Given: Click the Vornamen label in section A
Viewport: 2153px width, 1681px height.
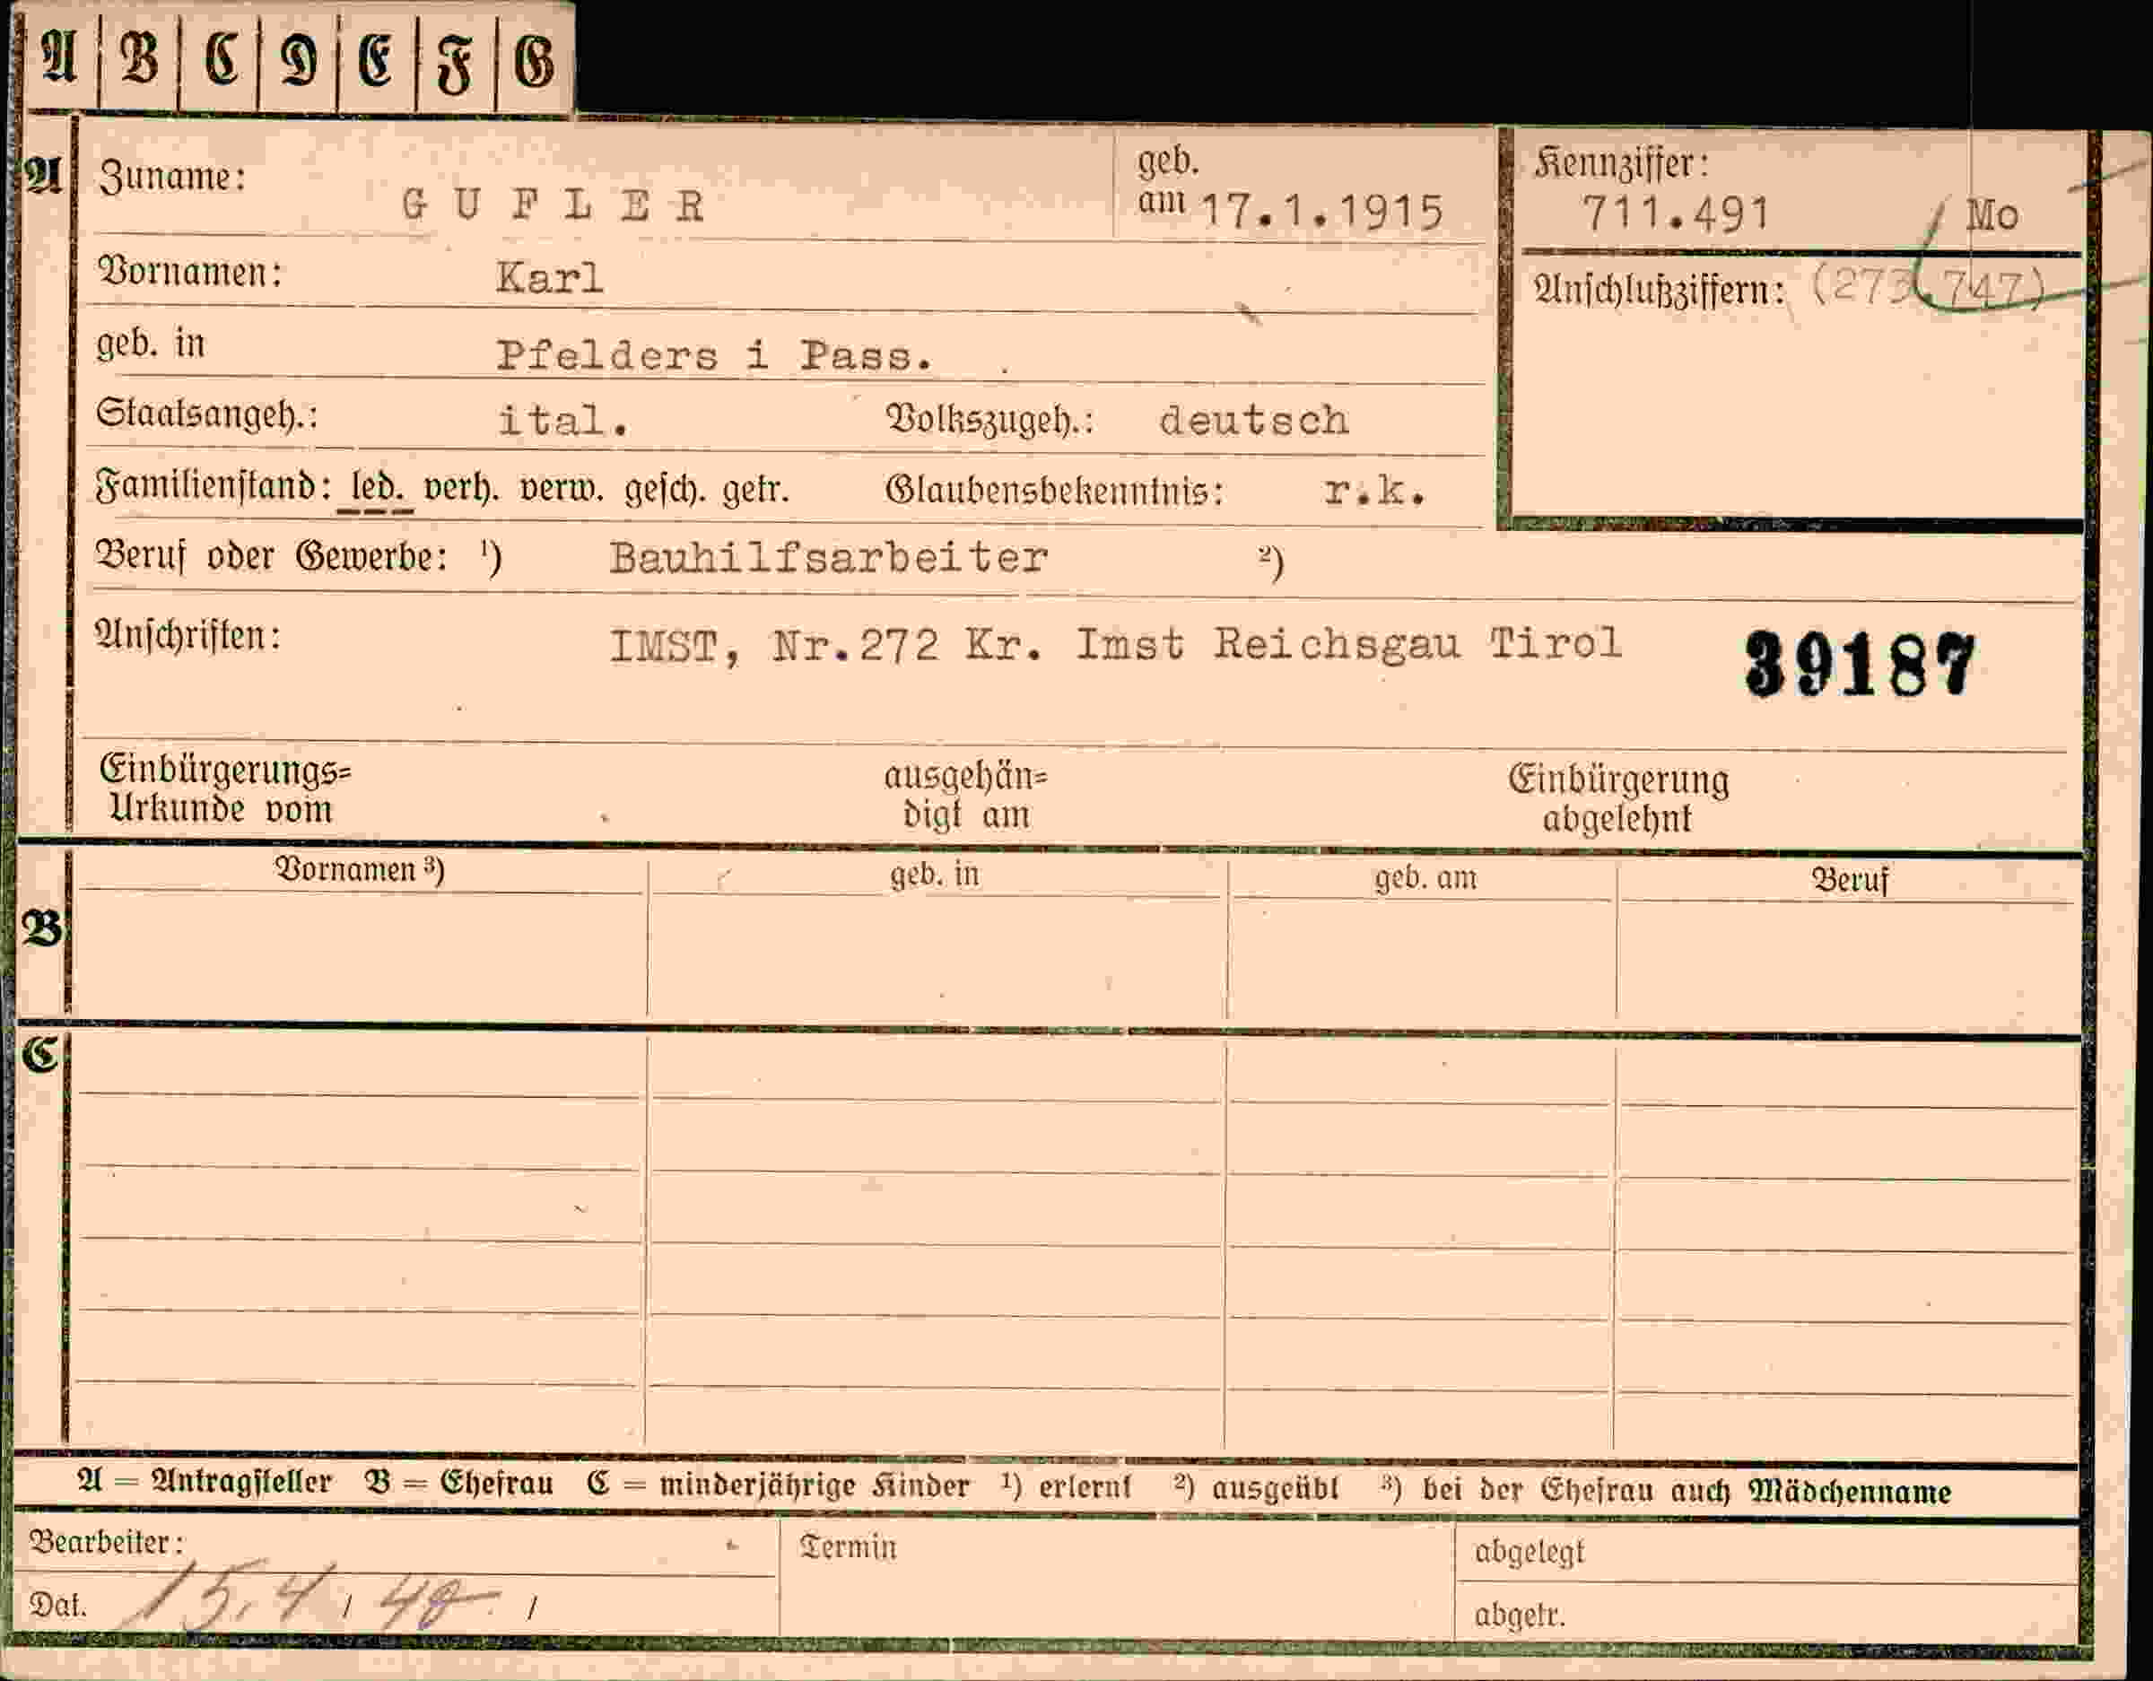Looking at the screenshot, I should tap(189, 271).
